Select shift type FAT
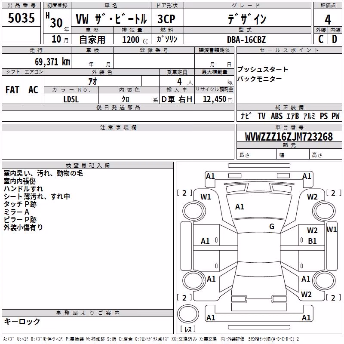The height and width of the screenshot is (344, 344). click(12, 89)
